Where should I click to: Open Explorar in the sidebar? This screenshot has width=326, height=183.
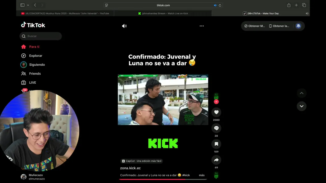[32, 56]
